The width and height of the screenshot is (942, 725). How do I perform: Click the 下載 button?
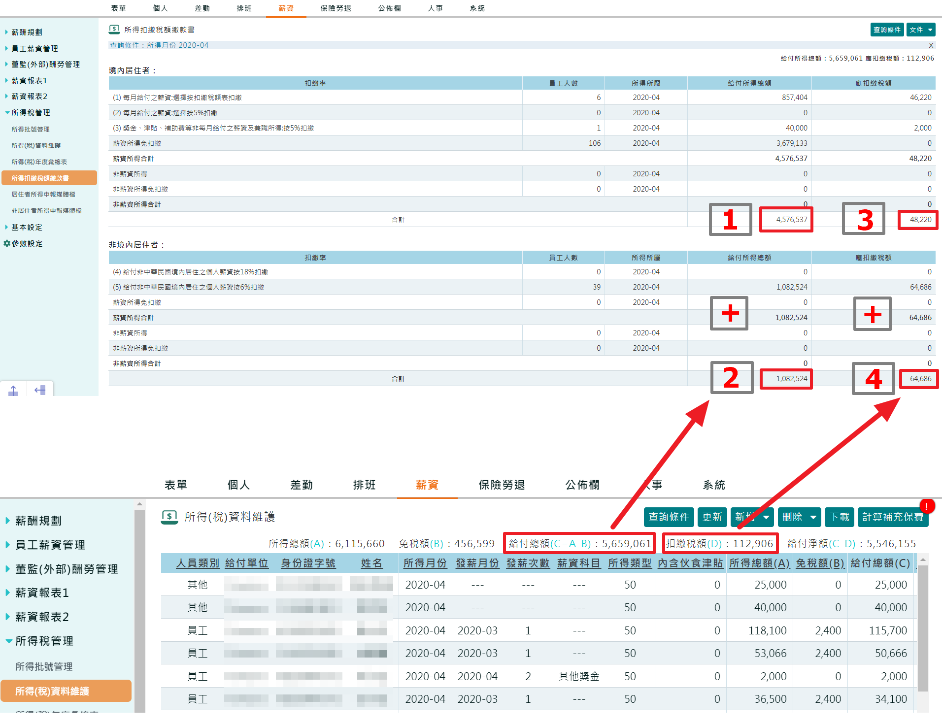pyautogui.click(x=840, y=517)
